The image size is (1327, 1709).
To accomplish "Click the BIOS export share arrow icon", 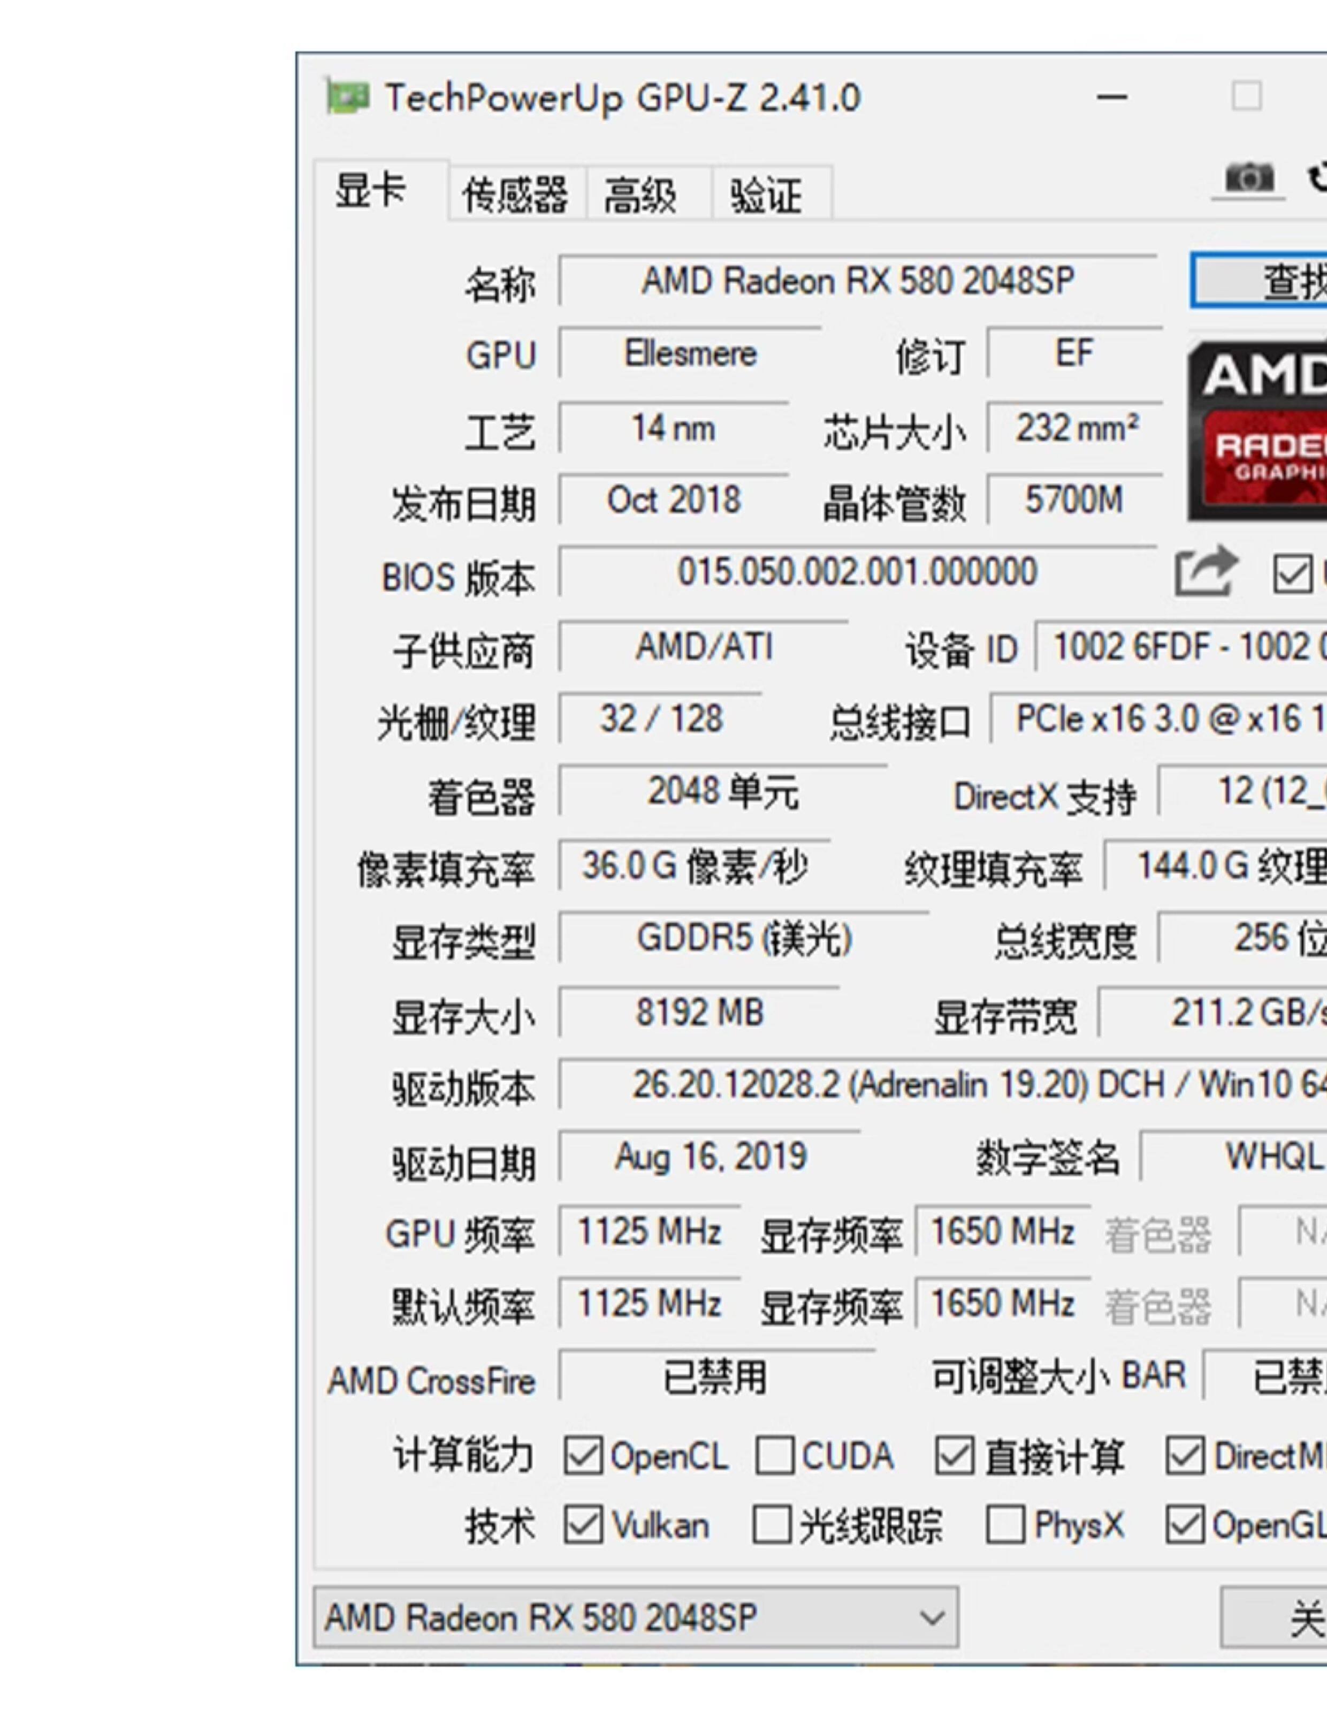I will click(x=1207, y=571).
